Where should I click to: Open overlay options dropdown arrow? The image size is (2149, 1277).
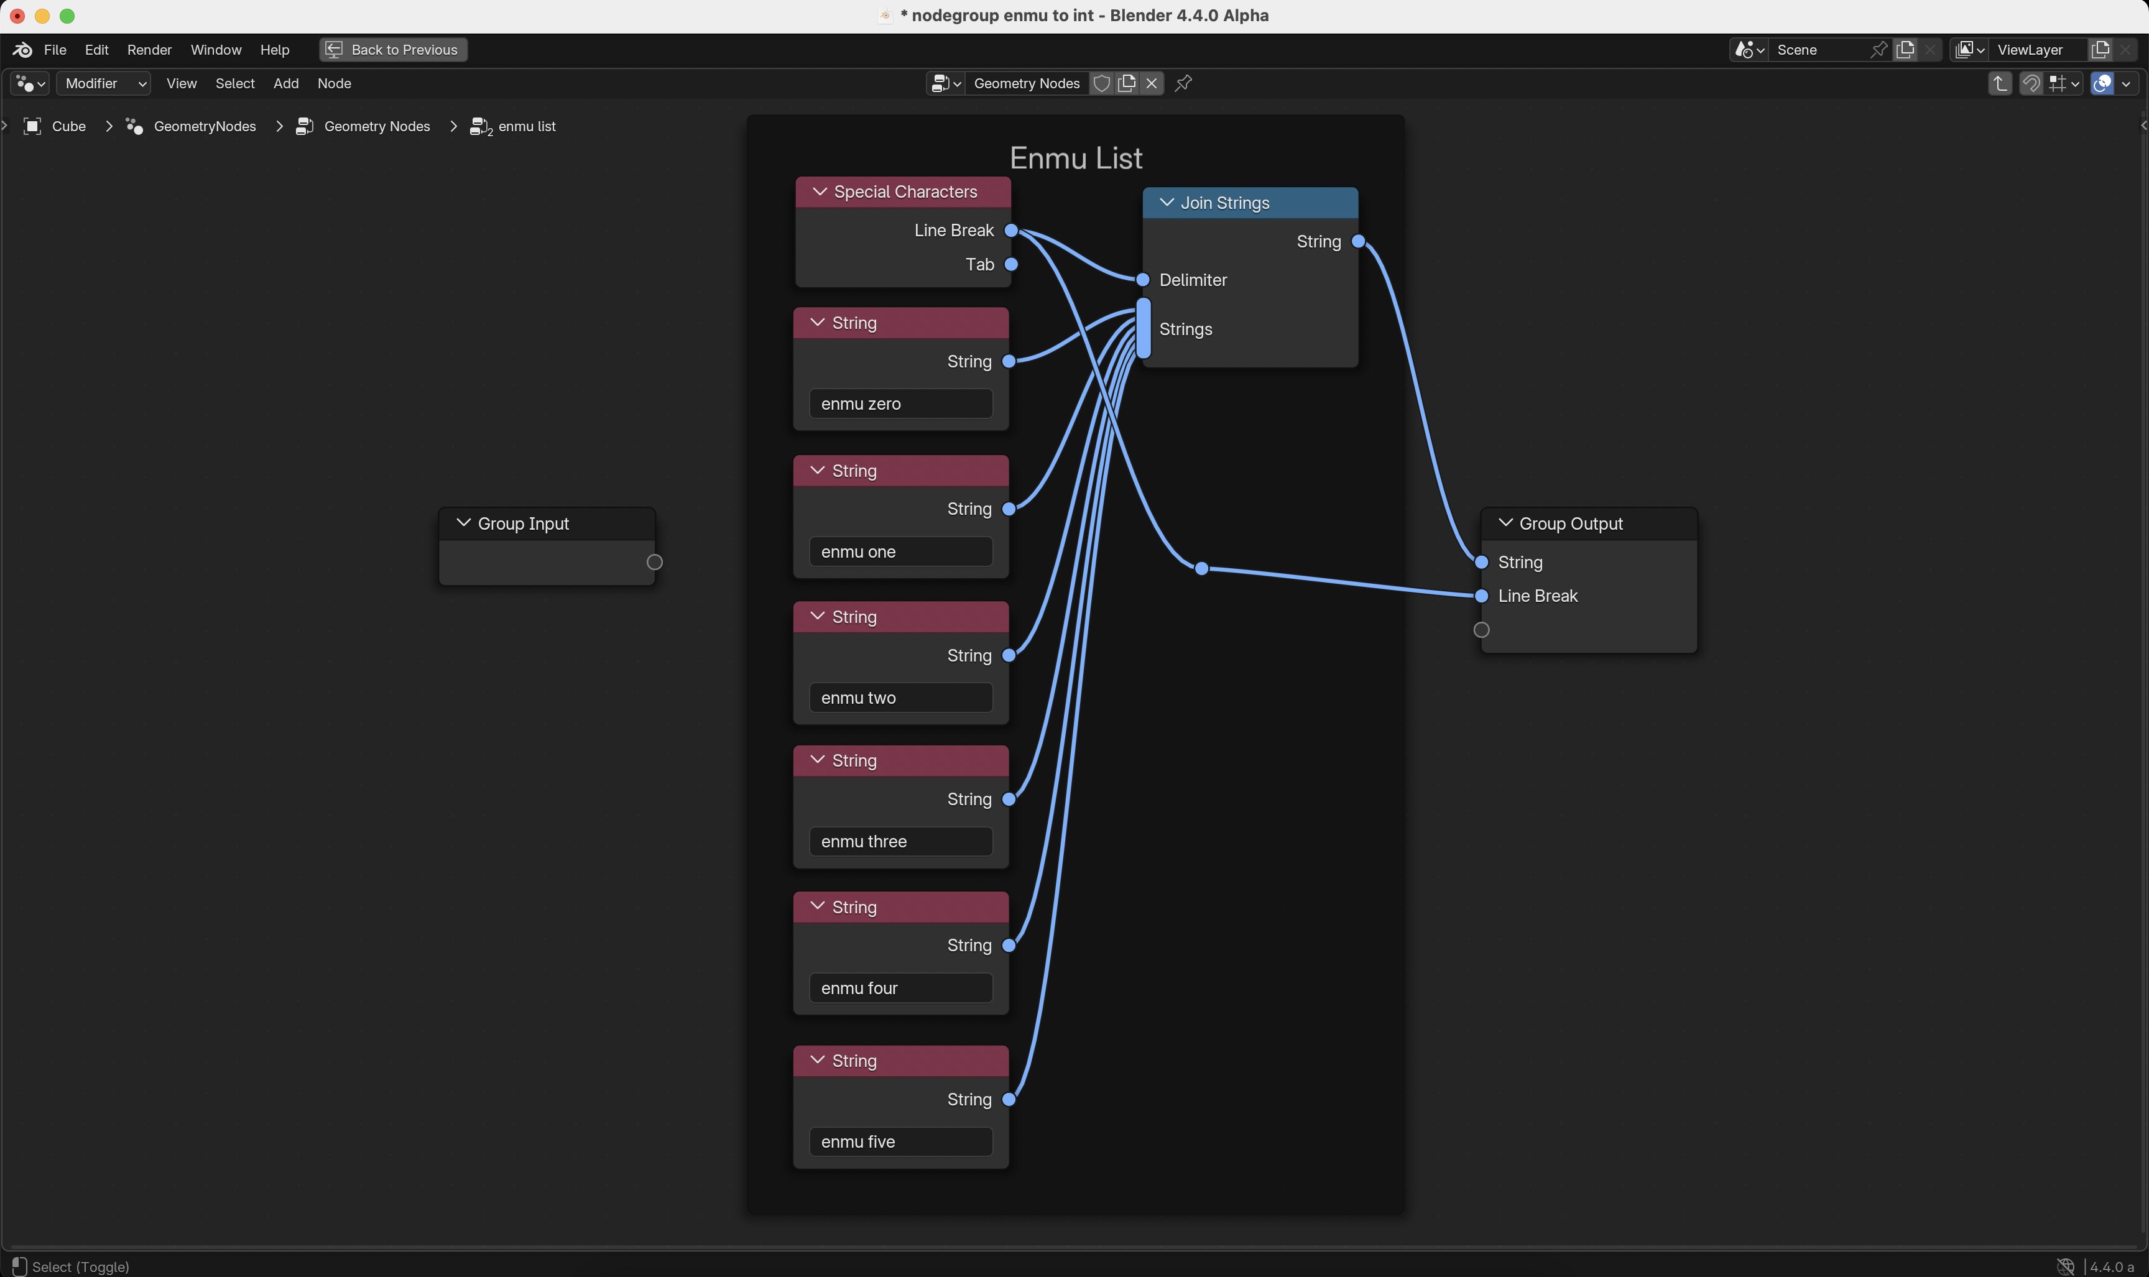[2127, 83]
